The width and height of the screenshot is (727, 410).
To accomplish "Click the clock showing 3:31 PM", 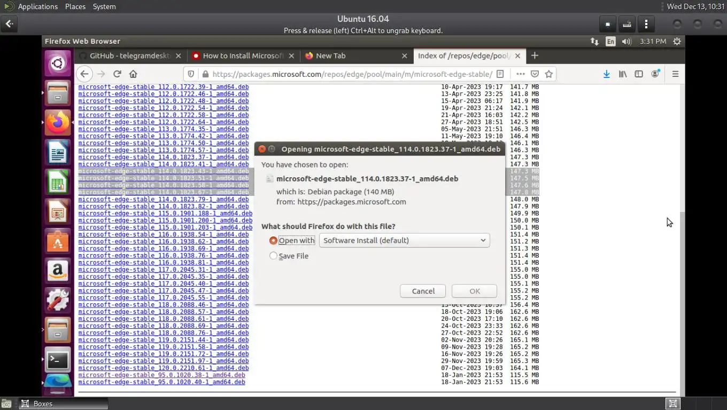I will (653, 41).
